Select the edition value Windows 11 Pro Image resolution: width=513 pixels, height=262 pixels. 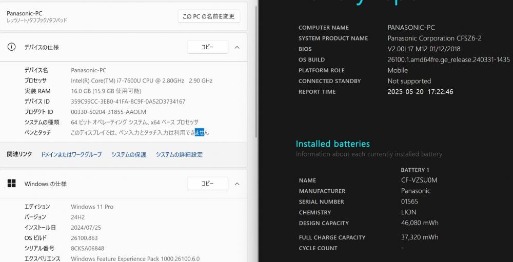coord(92,207)
